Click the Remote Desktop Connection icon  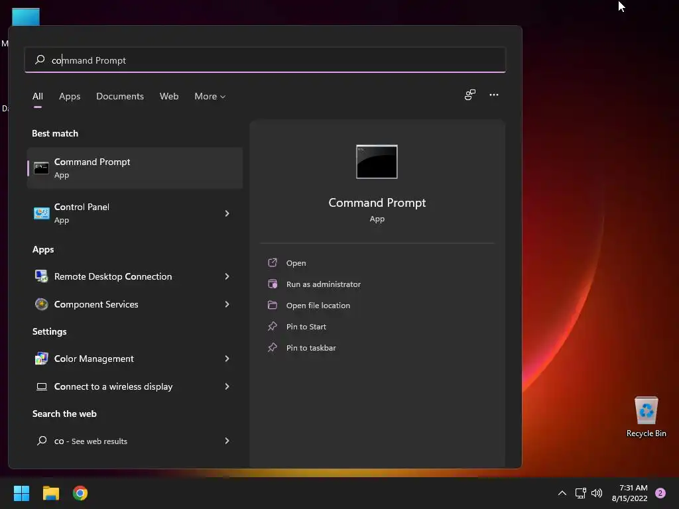coord(42,276)
